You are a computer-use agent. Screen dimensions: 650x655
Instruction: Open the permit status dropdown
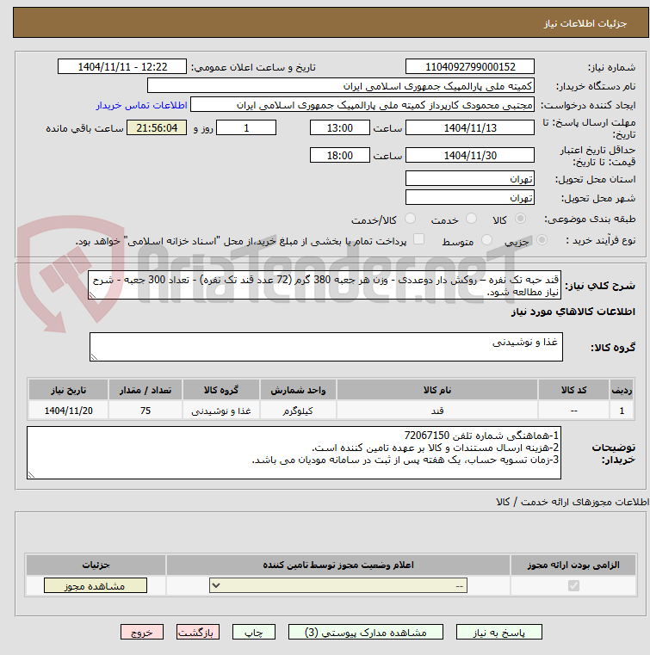(338, 585)
